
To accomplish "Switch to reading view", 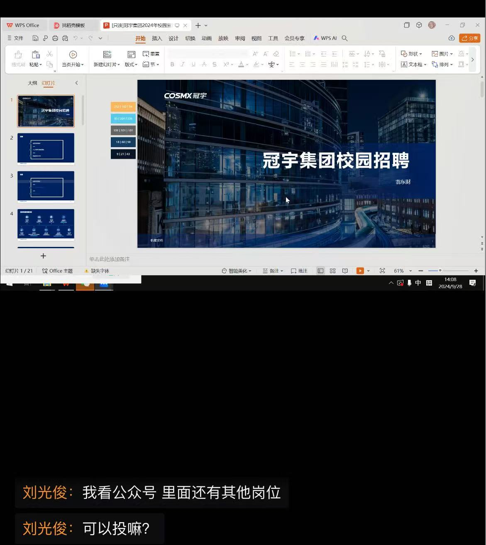I will 345,271.
